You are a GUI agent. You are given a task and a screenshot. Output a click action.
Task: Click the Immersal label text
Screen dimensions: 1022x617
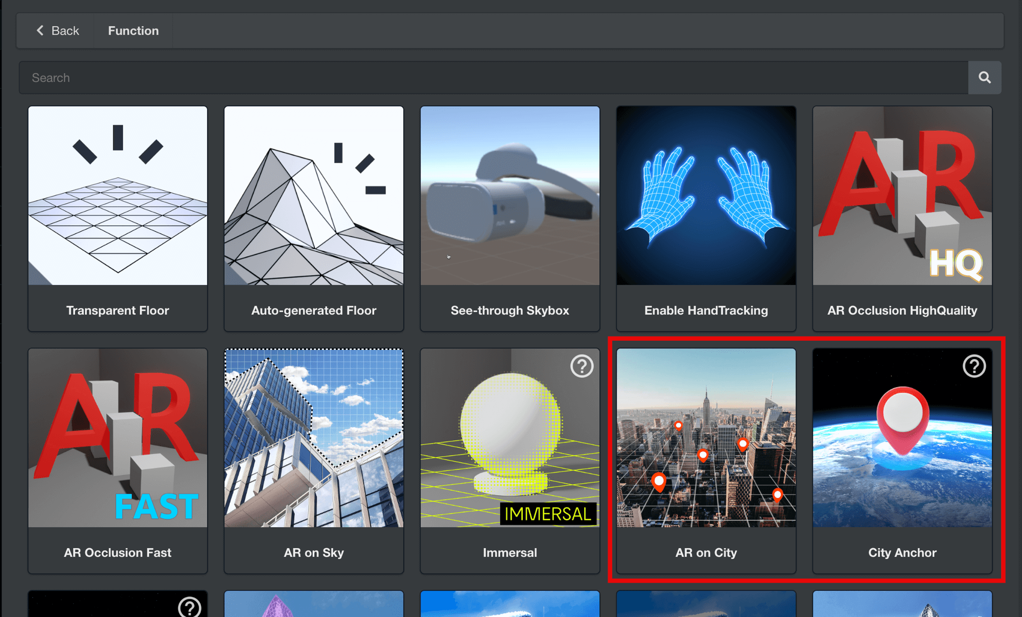tap(510, 553)
